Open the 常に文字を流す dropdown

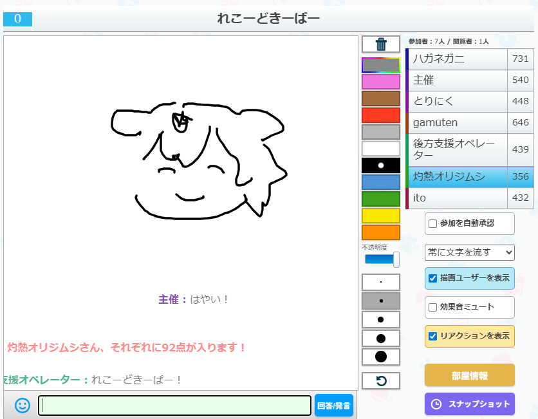tap(470, 252)
